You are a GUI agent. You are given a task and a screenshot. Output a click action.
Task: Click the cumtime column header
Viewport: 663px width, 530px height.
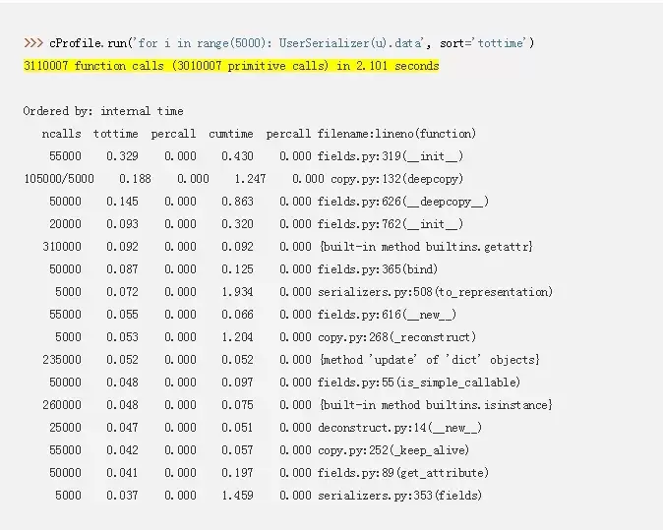[x=230, y=134]
